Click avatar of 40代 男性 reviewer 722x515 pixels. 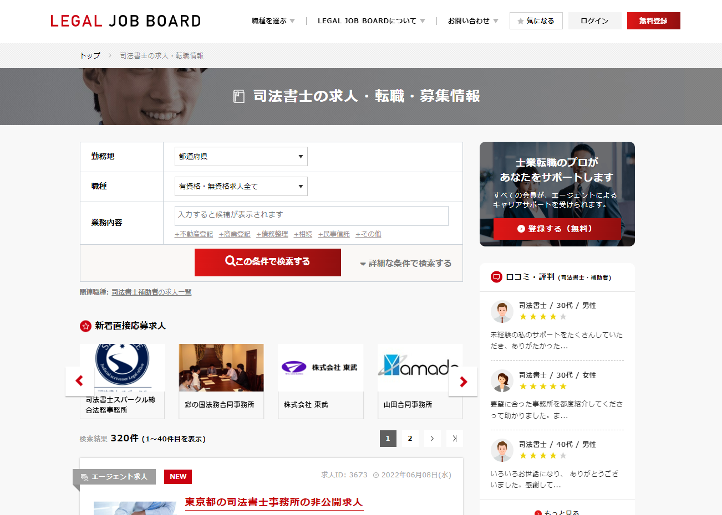pos(502,451)
